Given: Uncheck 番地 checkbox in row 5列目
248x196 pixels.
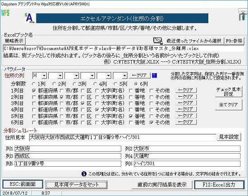Looking at the screenshot, I should 131,116.
